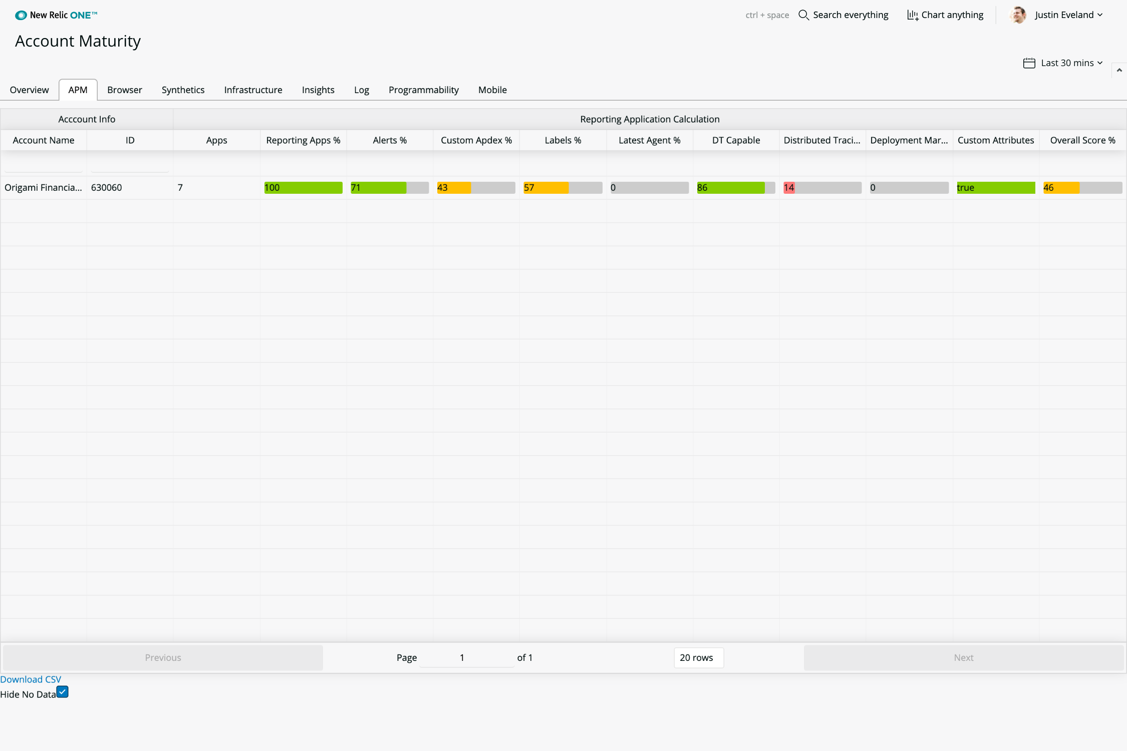Click the calendar icon by time picker
Image resolution: width=1127 pixels, height=751 pixels.
pyautogui.click(x=1029, y=63)
